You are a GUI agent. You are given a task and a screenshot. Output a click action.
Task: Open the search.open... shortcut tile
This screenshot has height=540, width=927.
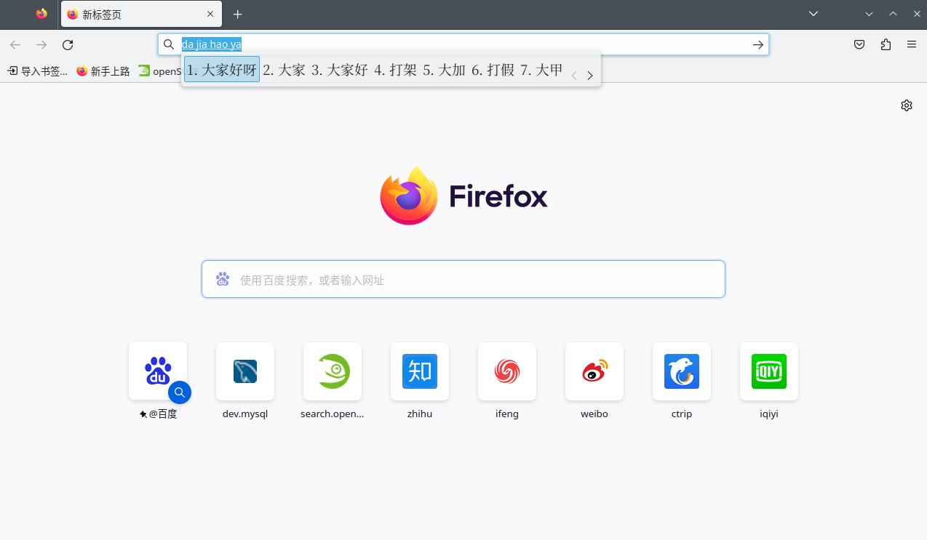(333, 371)
